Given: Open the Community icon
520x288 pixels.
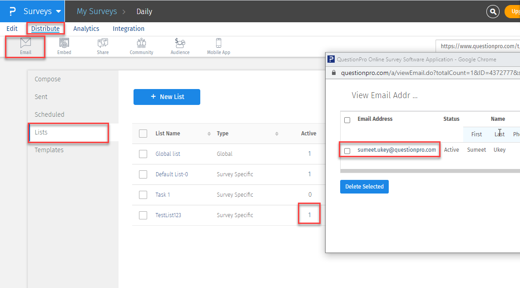Looking at the screenshot, I should 141,44.
